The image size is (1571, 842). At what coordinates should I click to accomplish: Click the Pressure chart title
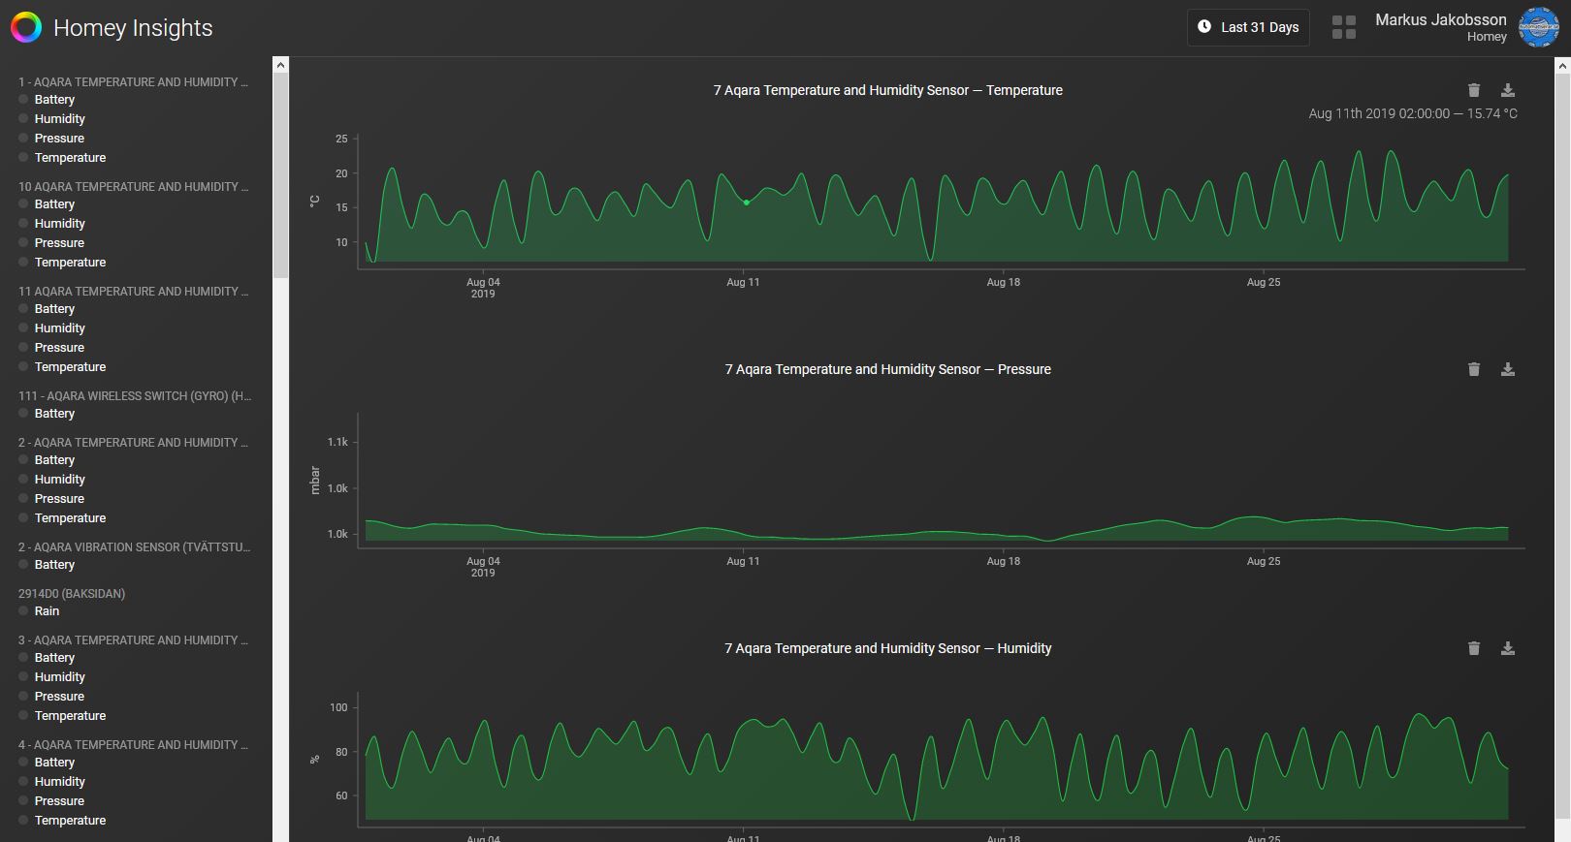point(888,369)
